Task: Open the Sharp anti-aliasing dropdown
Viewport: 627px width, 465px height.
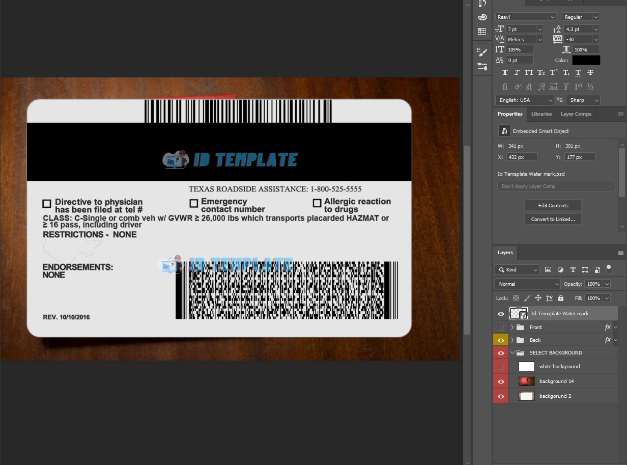Action: [x=584, y=100]
